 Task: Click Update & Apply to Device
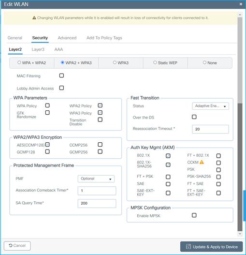click(x=211, y=247)
